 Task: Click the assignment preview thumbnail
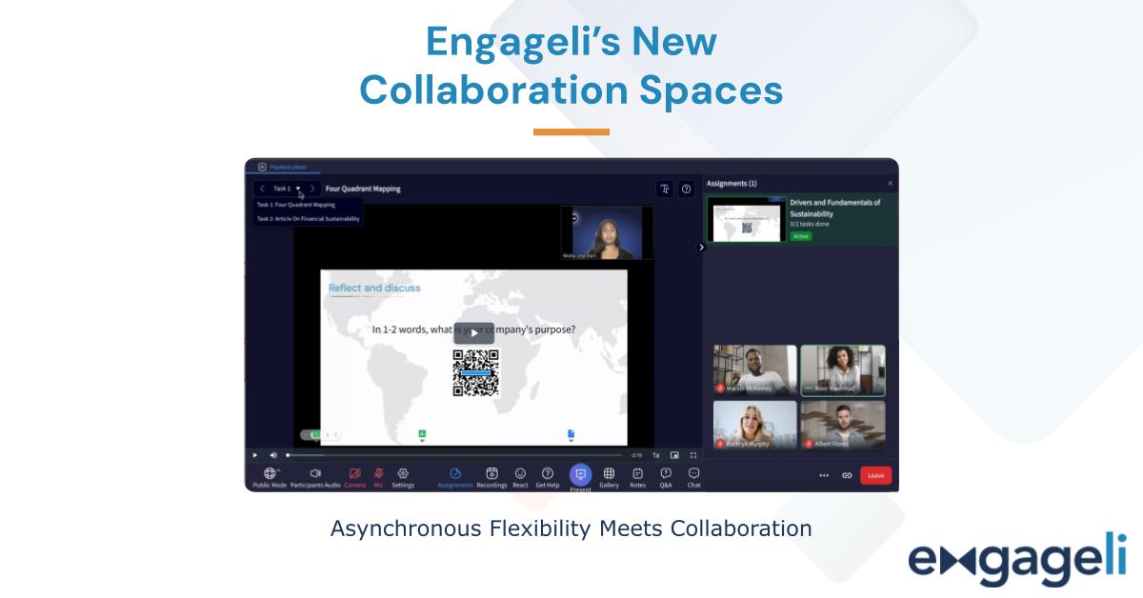point(747,220)
